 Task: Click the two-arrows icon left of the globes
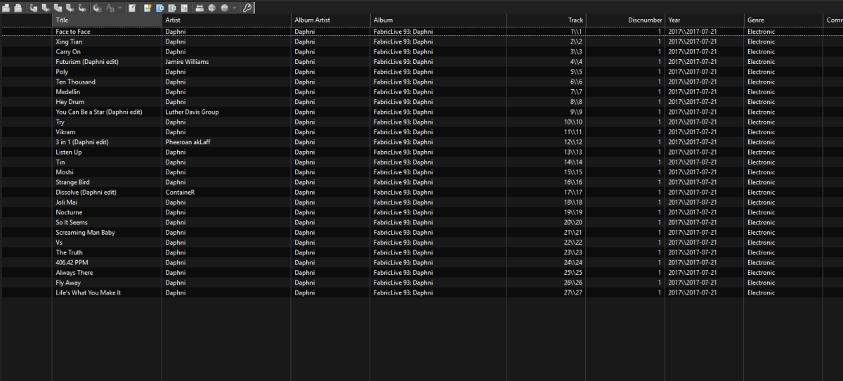pyautogui.click(x=200, y=8)
